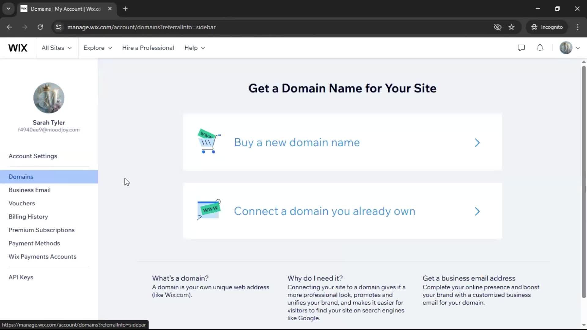The height and width of the screenshot is (330, 587).
Task: Click the address bar URL
Action: pyautogui.click(x=141, y=27)
